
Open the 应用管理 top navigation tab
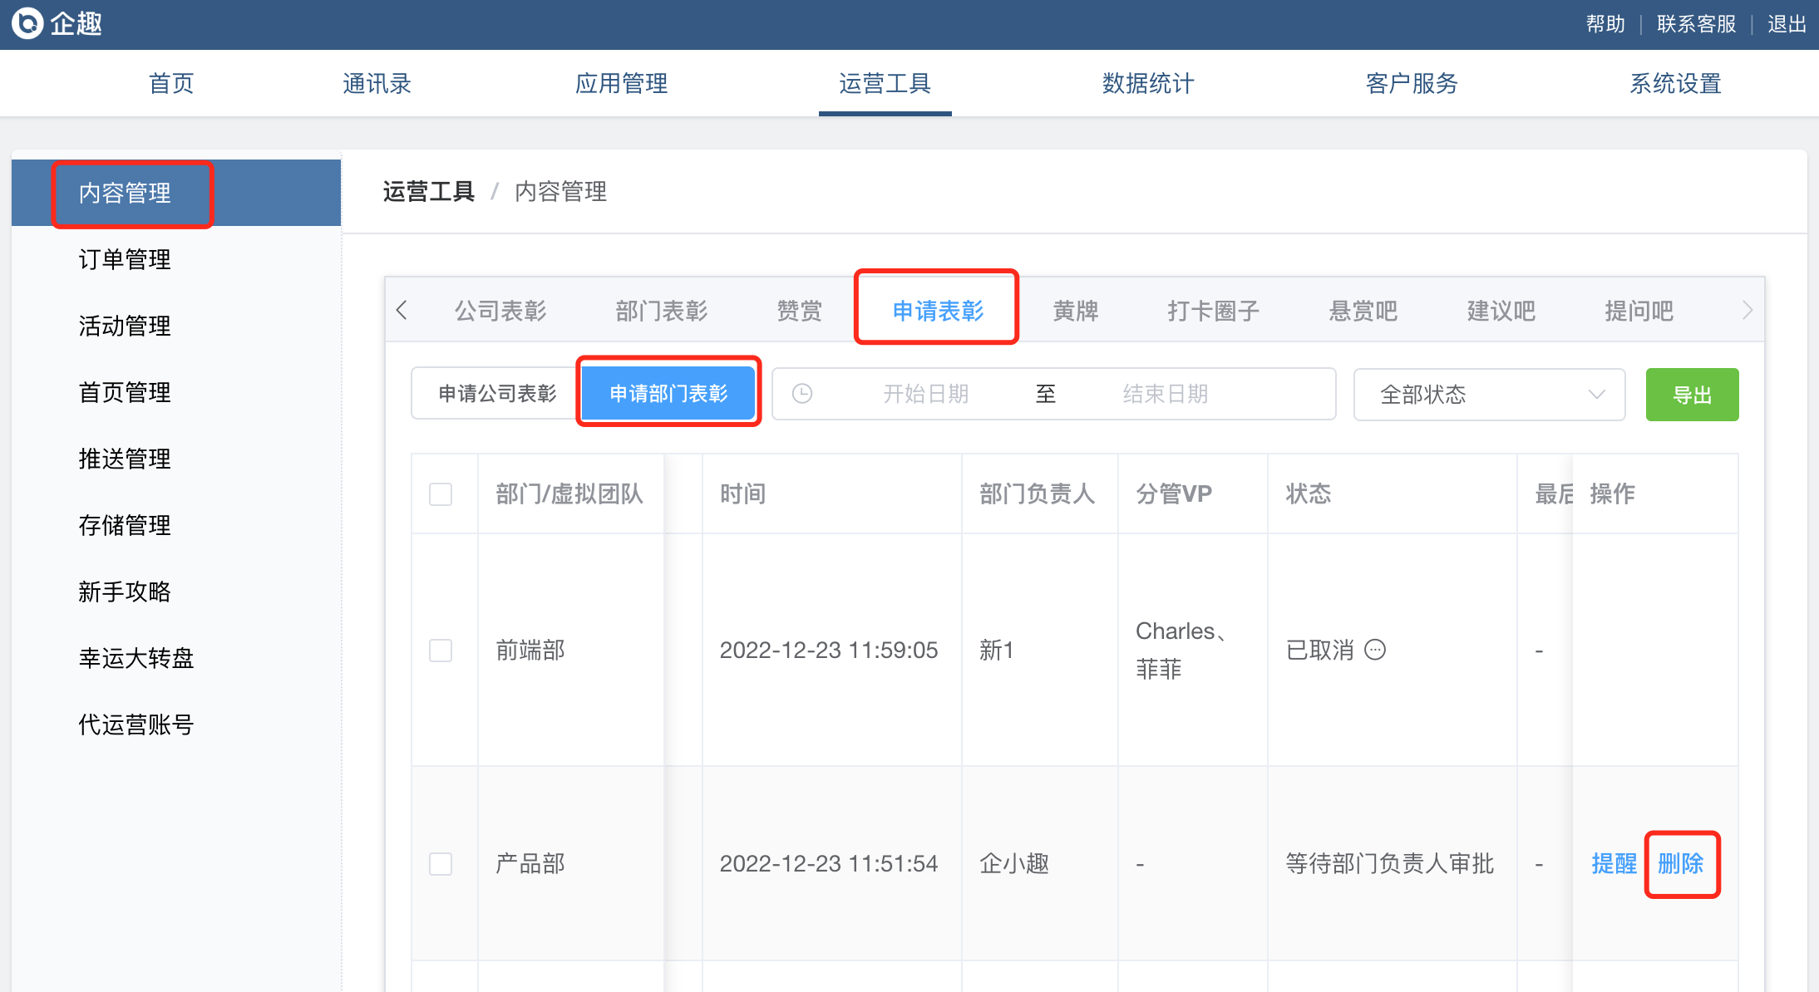tap(621, 83)
